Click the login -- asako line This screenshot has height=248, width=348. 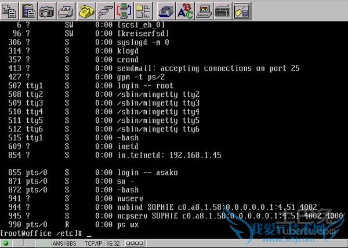point(93,173)
